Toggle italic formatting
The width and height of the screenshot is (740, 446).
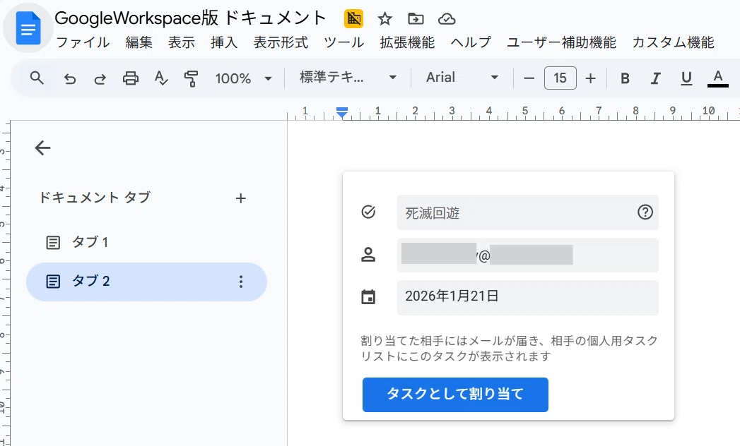(x=655, y=78)
